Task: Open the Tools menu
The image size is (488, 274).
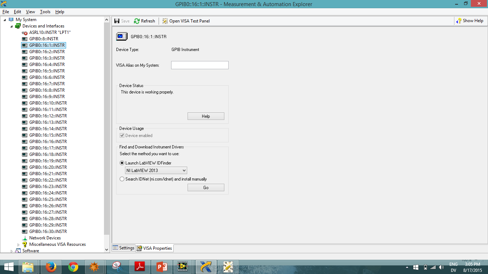Action: (45, 12)
